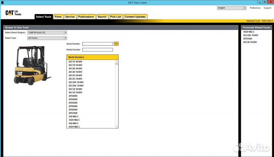Click the CAT Lift Trucks logo

tap(13, 13)
